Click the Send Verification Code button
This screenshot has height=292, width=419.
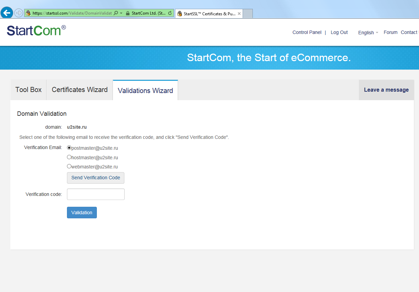pos(95,178)
